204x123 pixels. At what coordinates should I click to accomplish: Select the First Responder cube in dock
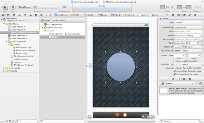(117, 115)
